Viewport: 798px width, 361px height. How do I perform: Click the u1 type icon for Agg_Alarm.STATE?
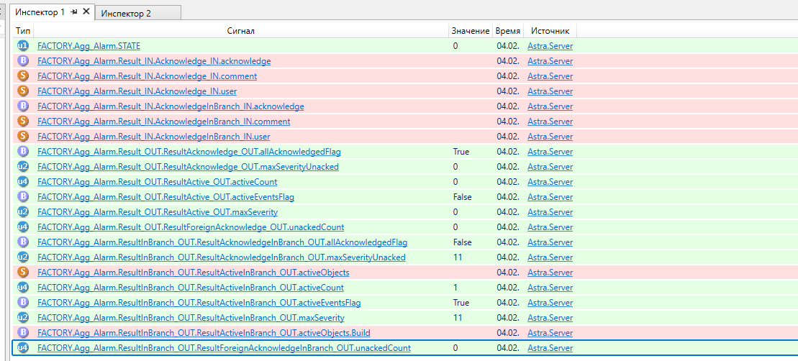click(23, 46)
